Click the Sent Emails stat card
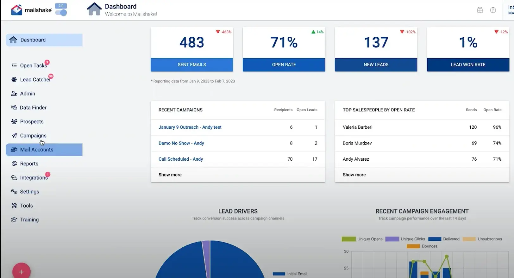514x278 pixels. tap(192, 49)
